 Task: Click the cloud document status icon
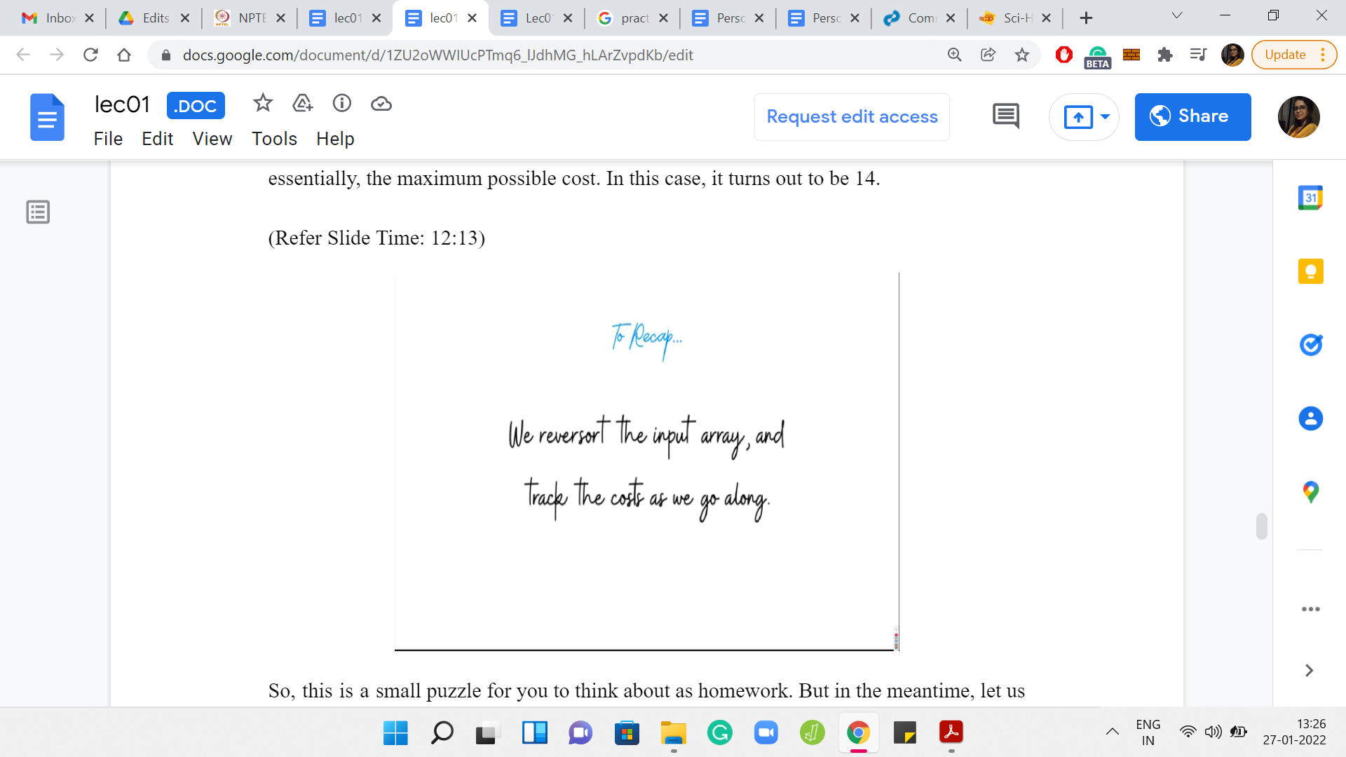[x=381, y=104]
